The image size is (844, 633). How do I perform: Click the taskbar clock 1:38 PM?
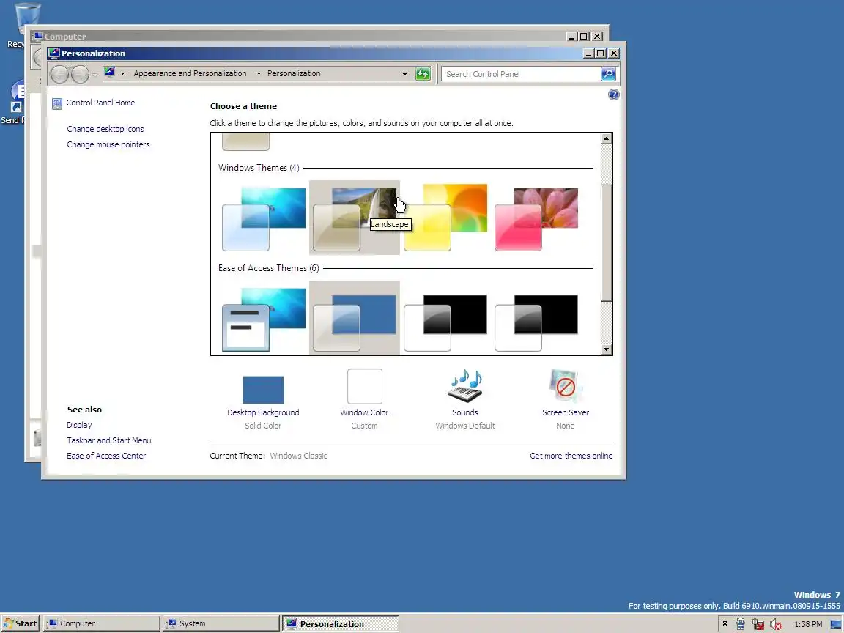[x=809, y=624]
